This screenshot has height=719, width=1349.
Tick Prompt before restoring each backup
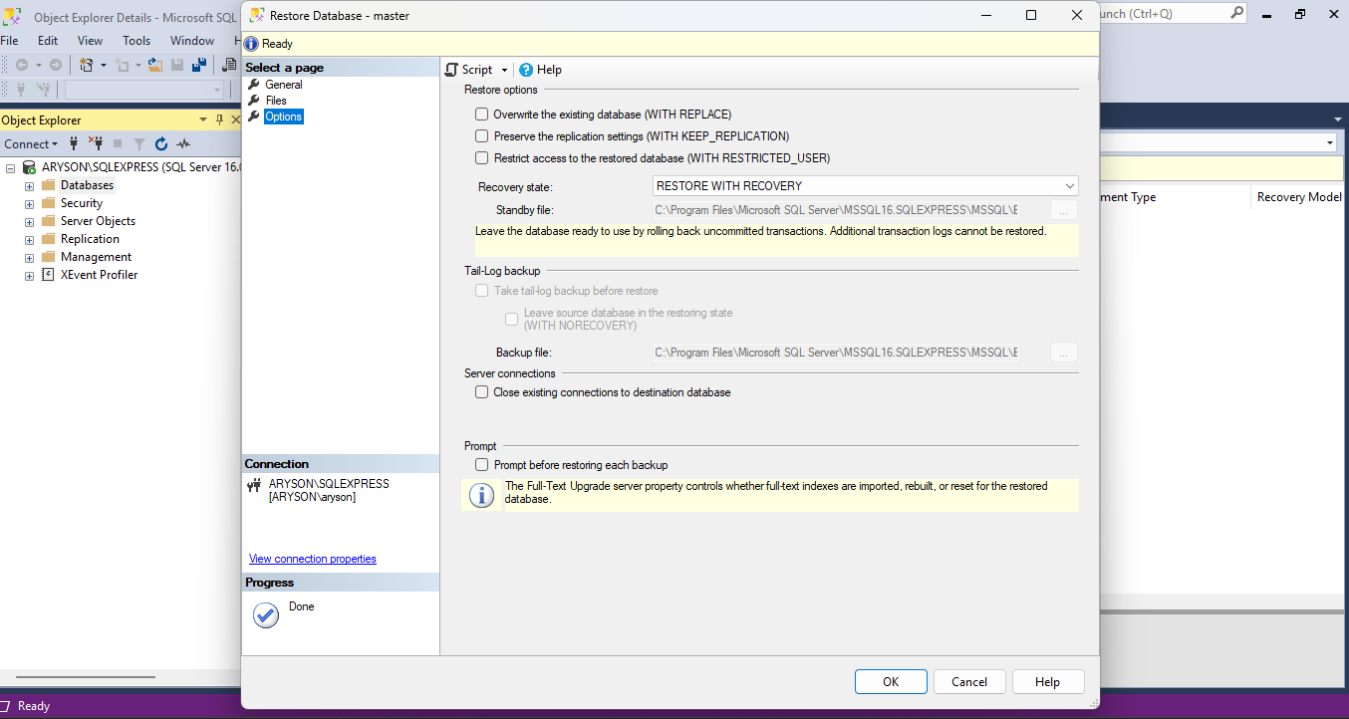[482, 465]
